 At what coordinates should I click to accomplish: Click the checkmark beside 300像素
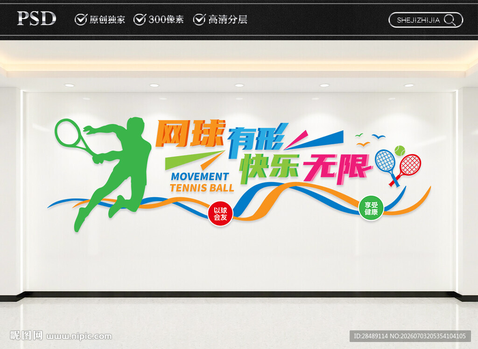point(140,20)
